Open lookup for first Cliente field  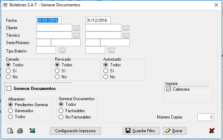77,28
